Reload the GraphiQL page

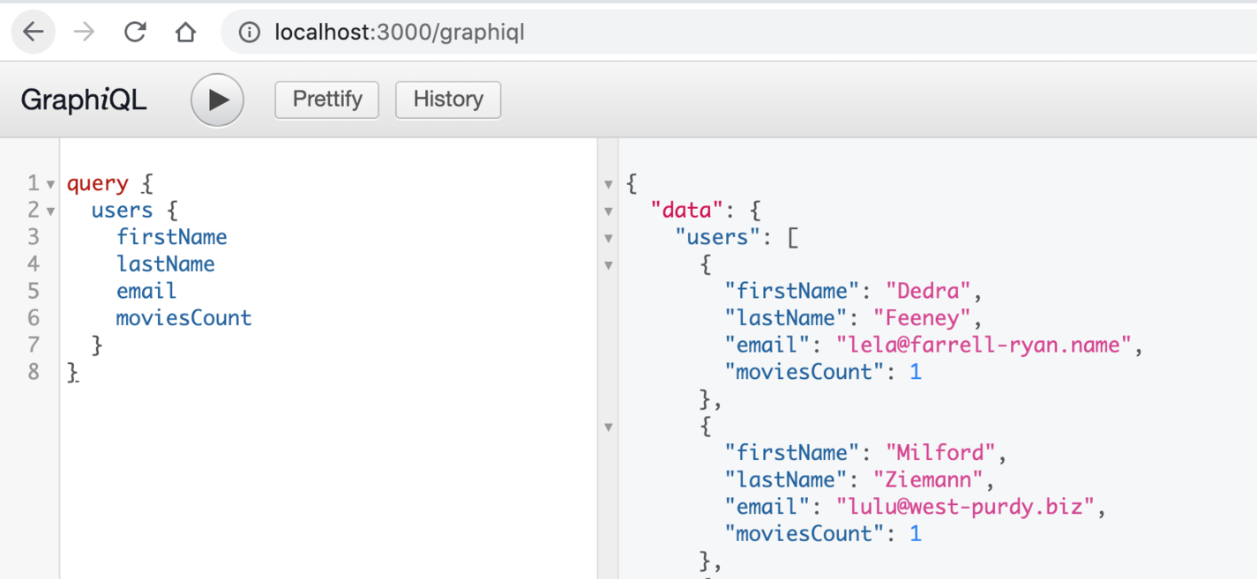[135, 33]
